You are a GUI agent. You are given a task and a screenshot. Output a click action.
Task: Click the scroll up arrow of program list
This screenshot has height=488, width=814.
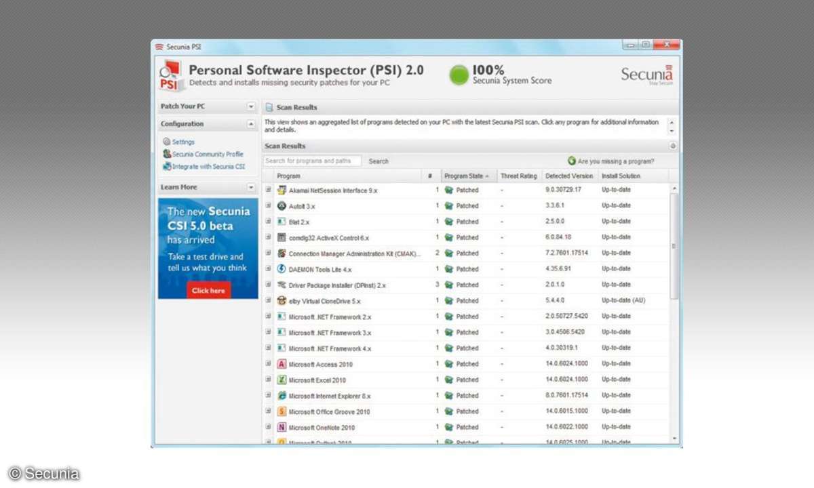click(x=674, y=188)
